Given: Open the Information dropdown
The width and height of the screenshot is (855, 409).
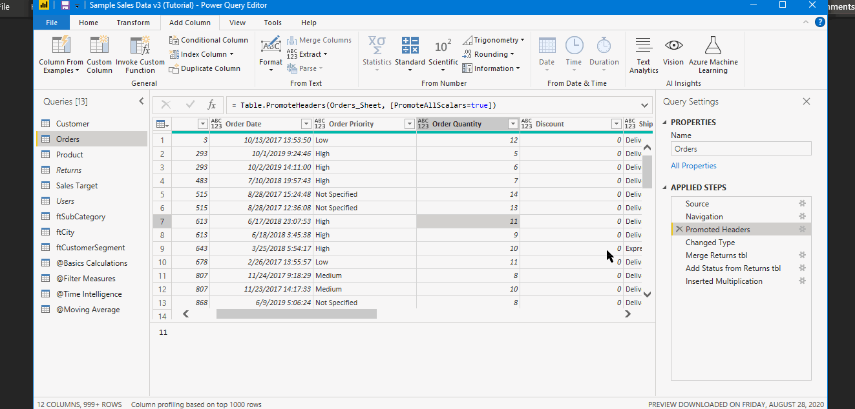Looking at the screenshot, I should [x=491, y=68].
